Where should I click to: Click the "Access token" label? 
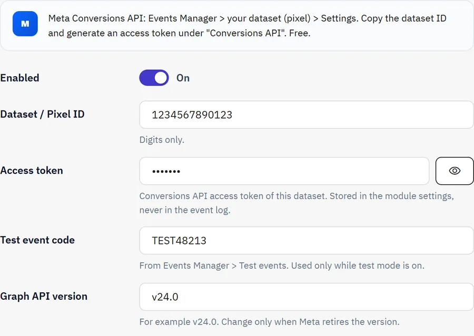point(32,171)
